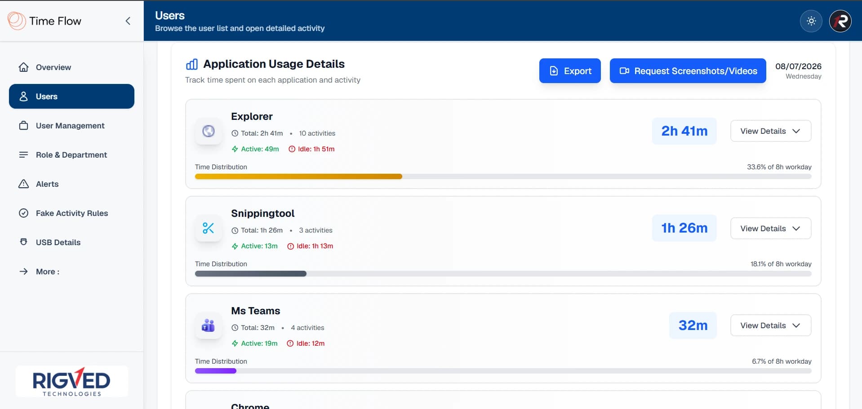Click the Snippingtool 1h 26m time badge
This screenshot has width=862, height=409.
point(684,228)
